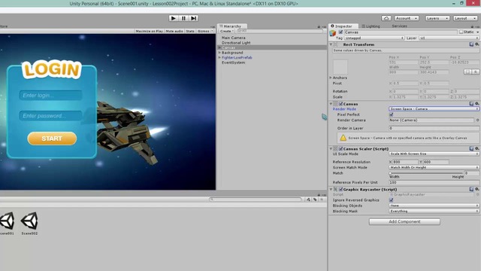Open the Screen Match Mode dropdown
This screenshot has height=271, width=481.
coord(434,167)
